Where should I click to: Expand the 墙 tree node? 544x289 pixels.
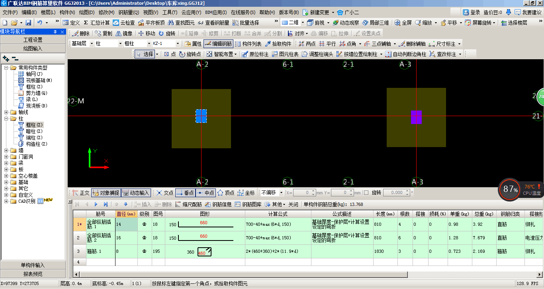7,150
